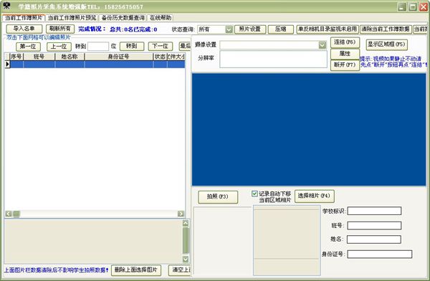Open 照片设置 button

click(x=250, y=29)
